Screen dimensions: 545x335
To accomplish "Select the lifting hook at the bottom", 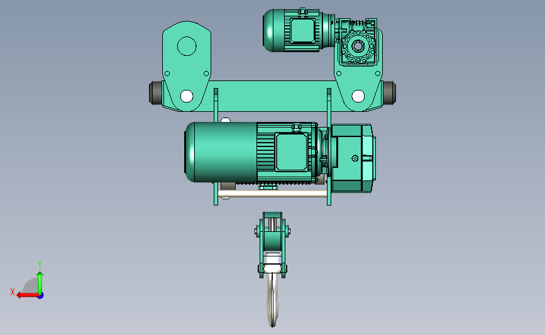I will pos(273,300).
